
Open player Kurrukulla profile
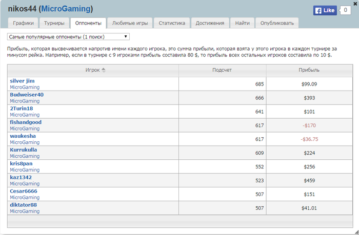tap(24, 149)
